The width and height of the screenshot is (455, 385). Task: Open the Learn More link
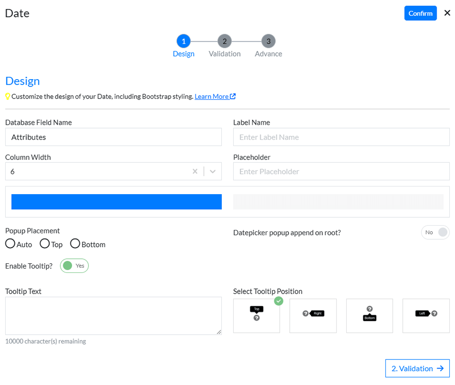pos(212,96)
